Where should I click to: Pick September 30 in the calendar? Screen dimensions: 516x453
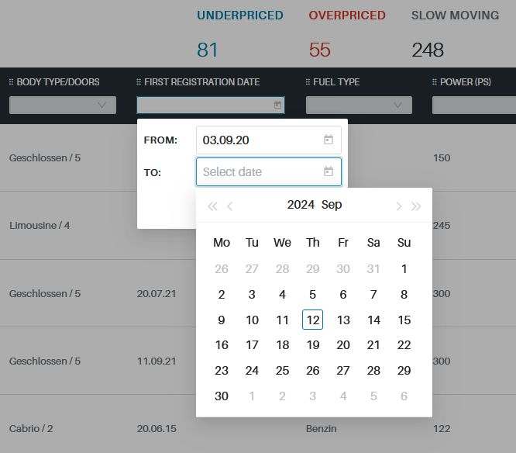point(222,396)
